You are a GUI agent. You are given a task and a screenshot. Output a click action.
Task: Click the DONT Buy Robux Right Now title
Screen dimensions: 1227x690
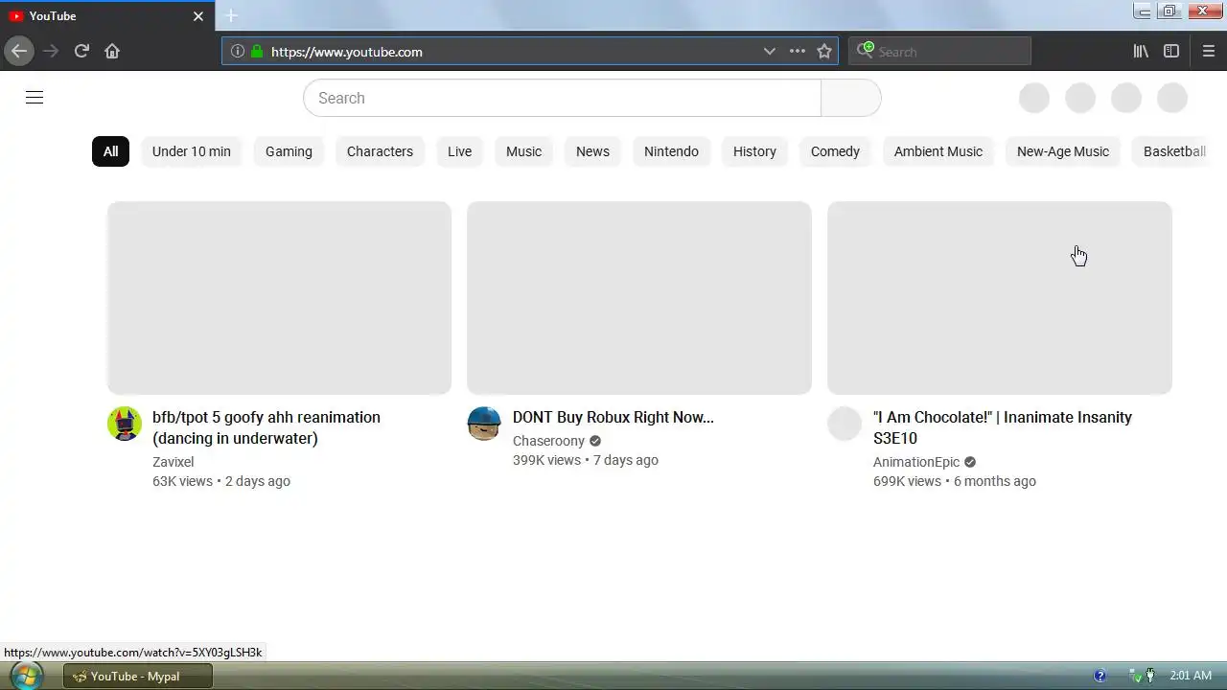coord(613,417)
